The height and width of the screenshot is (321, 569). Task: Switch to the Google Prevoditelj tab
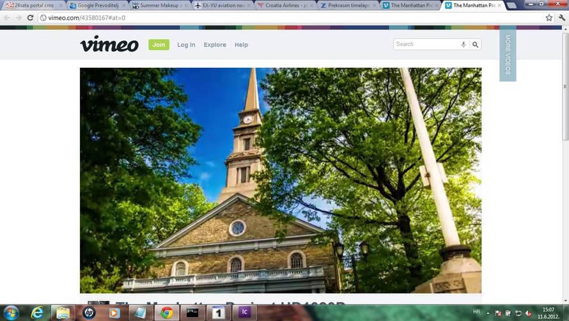pyautogui.click(x=98, y=6)
